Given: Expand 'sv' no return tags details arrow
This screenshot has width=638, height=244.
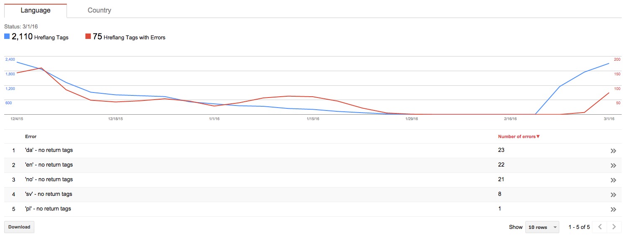Looking at the screenshot, I should pyautogui.click(x=613, y=195).
